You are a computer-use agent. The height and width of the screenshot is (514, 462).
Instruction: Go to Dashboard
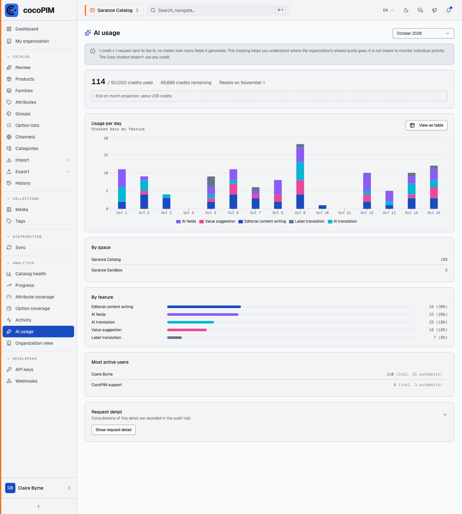(x=38, y=29)
